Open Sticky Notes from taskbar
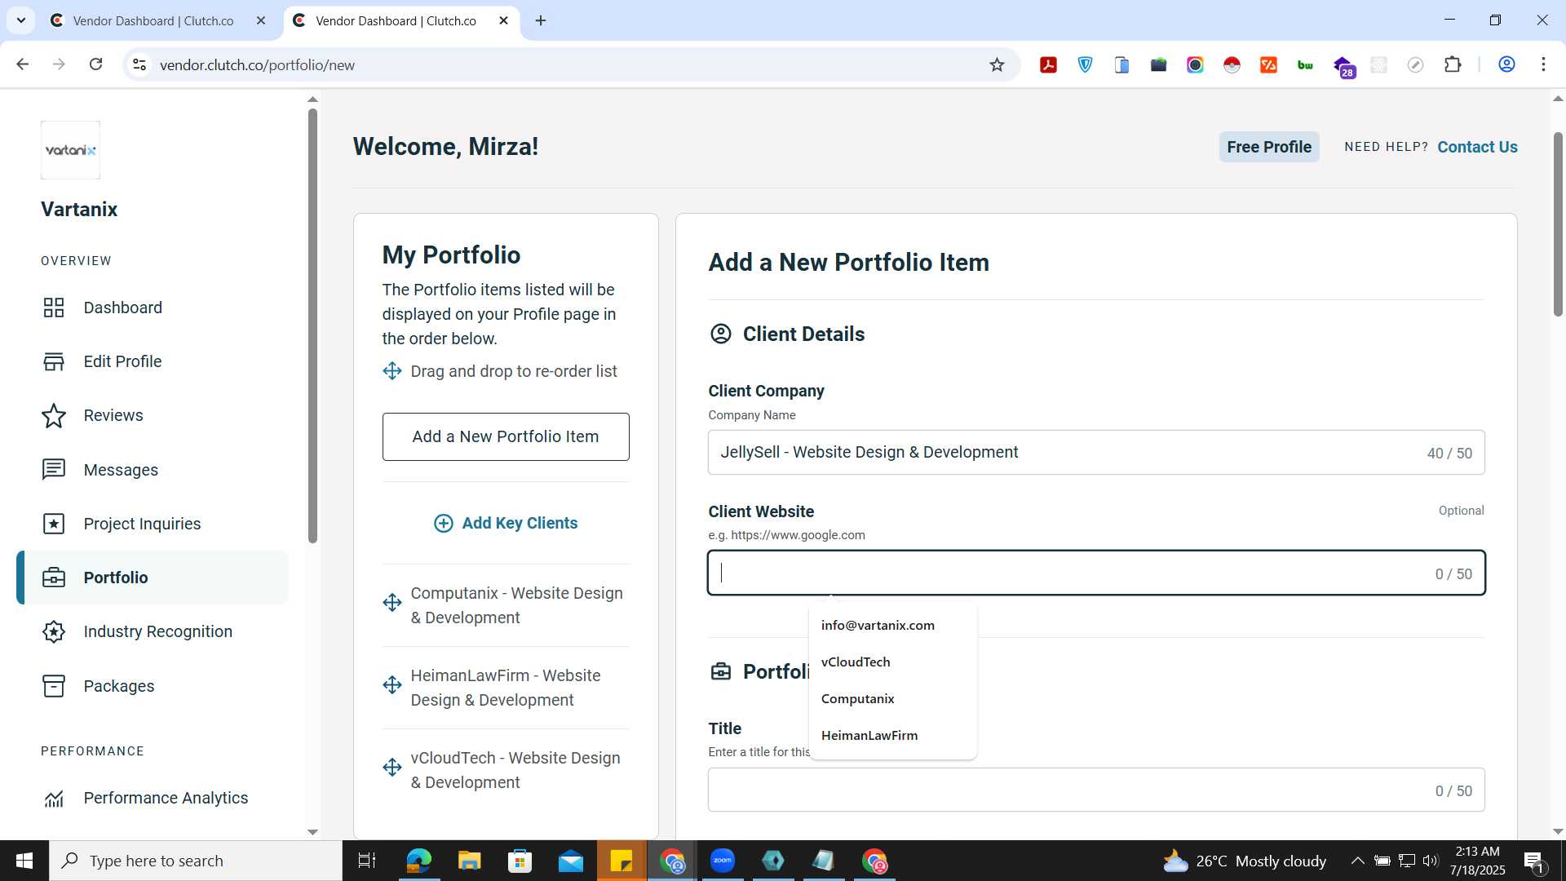Viewport: 1566px width, 881px height. click(x=622, y=861)
